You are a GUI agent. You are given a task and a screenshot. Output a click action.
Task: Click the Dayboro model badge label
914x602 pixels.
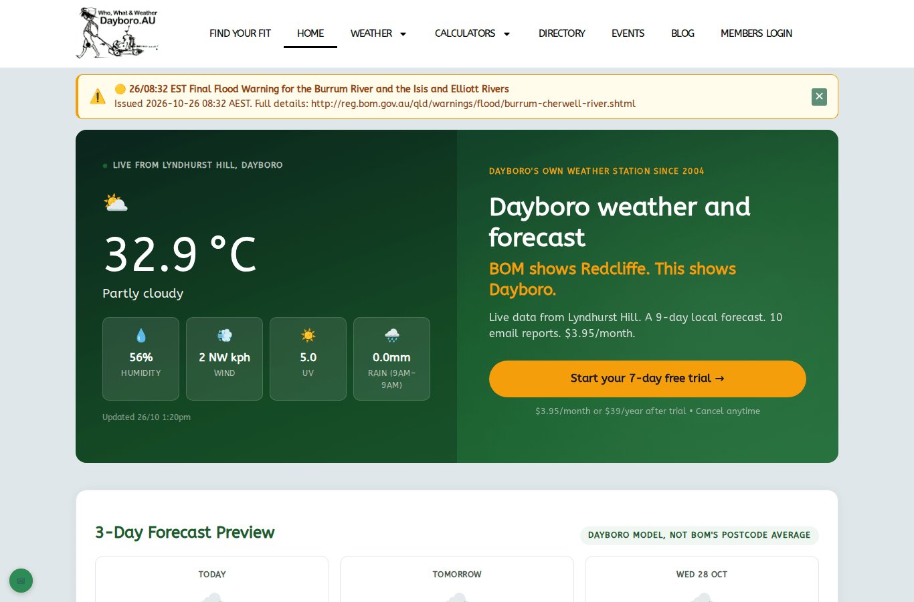699,535
